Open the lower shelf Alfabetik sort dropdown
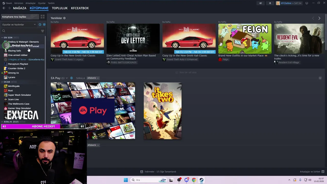The width and height of the screenshot is (327, 184). click(x=93, y=145)
